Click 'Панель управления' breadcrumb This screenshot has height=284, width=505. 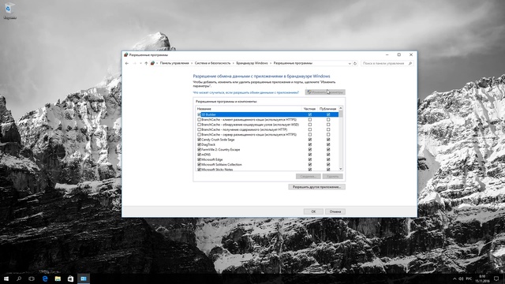point(174,63)
